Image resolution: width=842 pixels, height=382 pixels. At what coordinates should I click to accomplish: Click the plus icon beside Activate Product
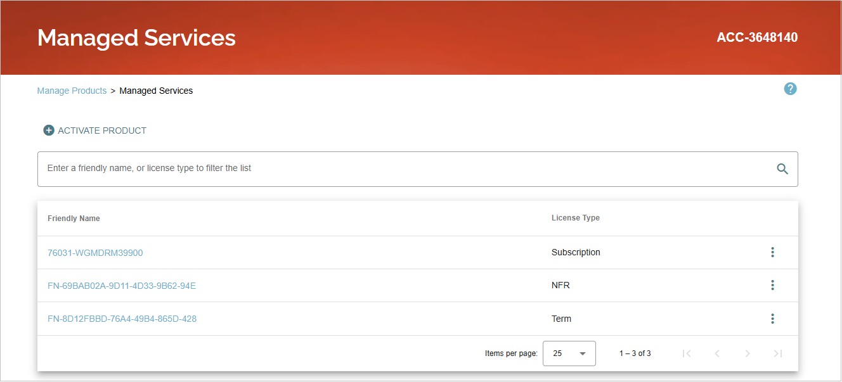[48, 130]
